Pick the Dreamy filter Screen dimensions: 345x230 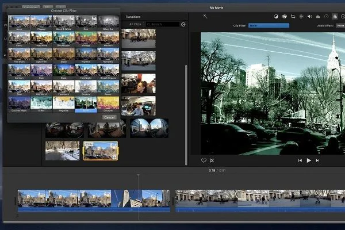point(86,88)
